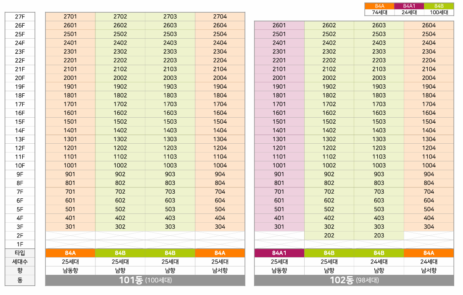Select unit 202 in 102동

pyautogui.click(x=329, y=236)
